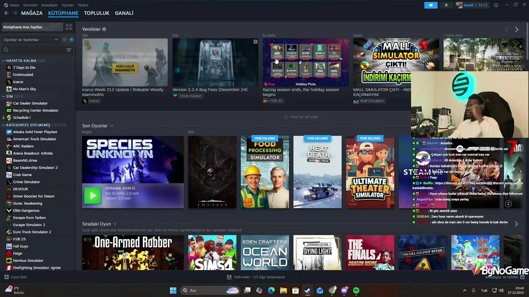
Task: Open Version 2.2.4 Bug Fixes news thumbnail
Action: point(215,62)
